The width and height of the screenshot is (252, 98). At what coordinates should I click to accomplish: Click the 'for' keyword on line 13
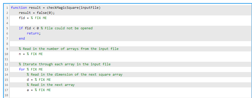coord(22,69)
